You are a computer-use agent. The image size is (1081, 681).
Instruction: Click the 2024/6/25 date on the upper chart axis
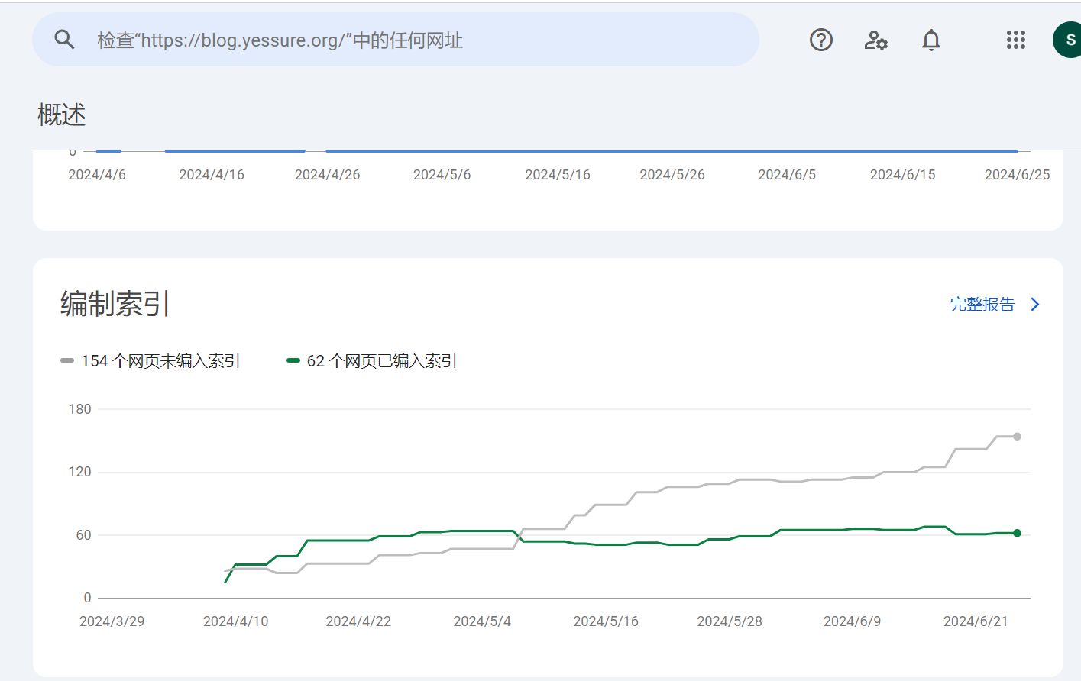point(1017,175)
